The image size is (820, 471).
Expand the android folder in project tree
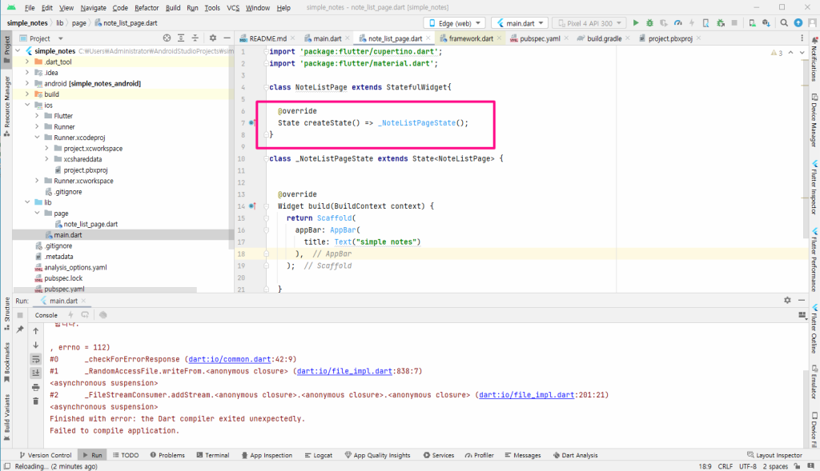click(x=27, y=83)
